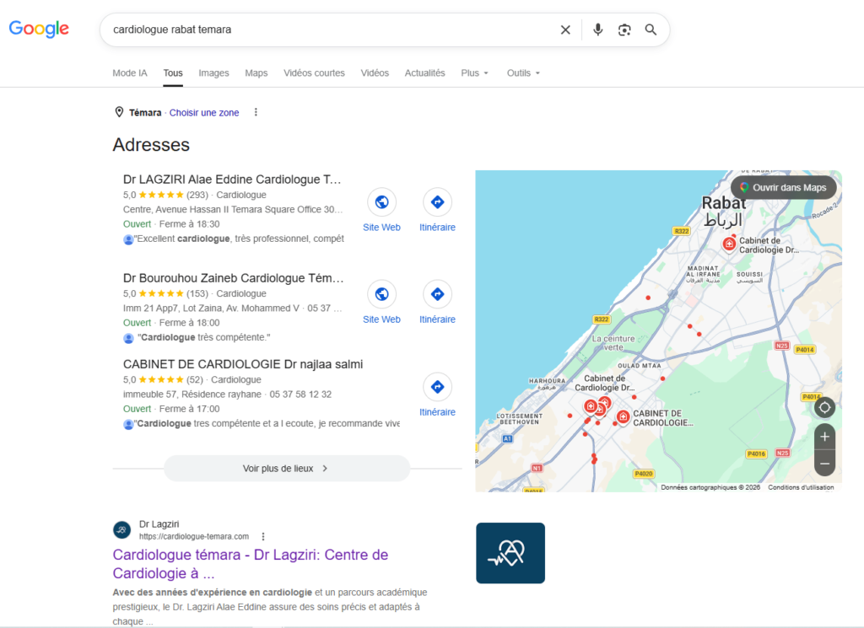
Task: Zoom out the map with minus
Action: [x=824, y=464]
